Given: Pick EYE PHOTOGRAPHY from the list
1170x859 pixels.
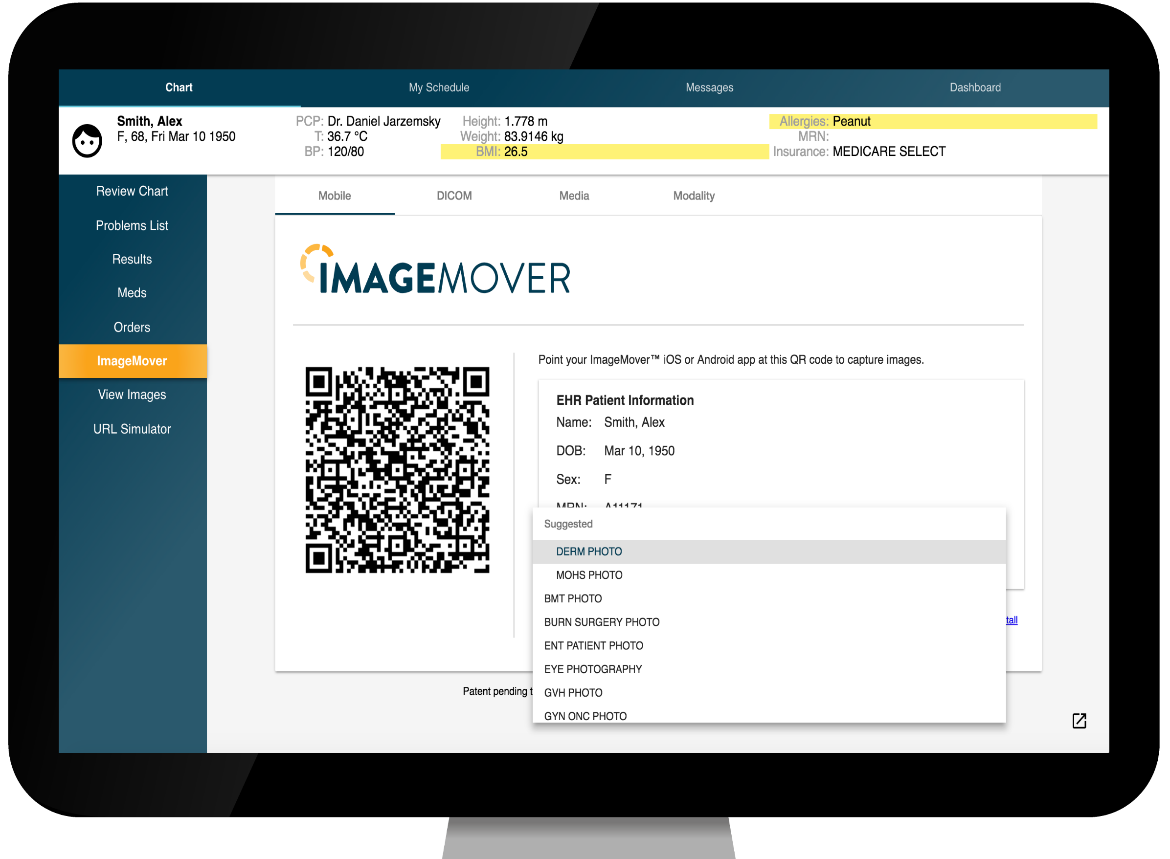Looking at the screenshot, I should pyautogui.click(x=592, y=669).
